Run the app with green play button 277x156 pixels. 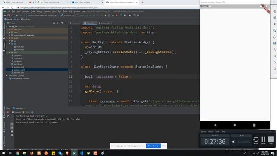point(90,16)
